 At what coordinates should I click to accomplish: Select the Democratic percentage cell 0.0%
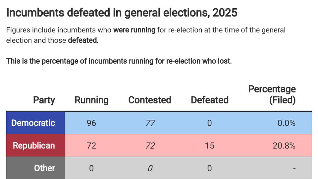[x=287, y=123]
